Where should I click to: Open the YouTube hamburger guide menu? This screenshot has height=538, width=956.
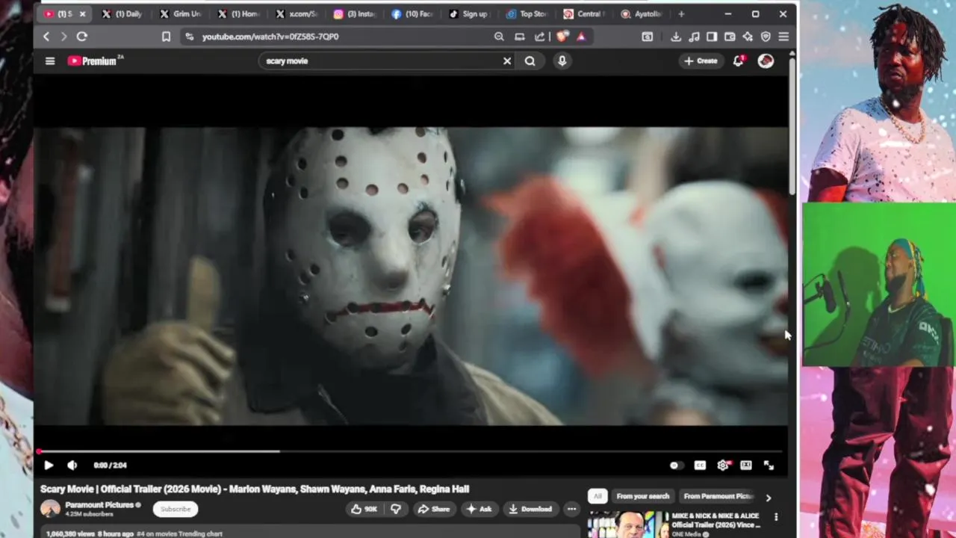point(50,61)
